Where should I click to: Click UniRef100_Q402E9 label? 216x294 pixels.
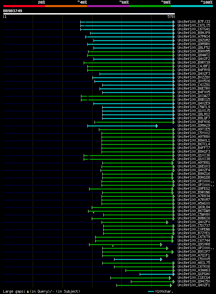[x=194, y=103]
